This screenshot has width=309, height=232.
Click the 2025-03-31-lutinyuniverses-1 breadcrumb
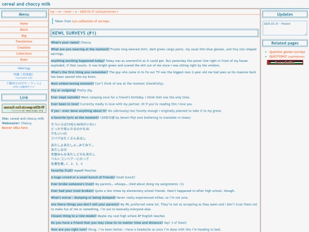pyautogui.click(x=99, y=11)
